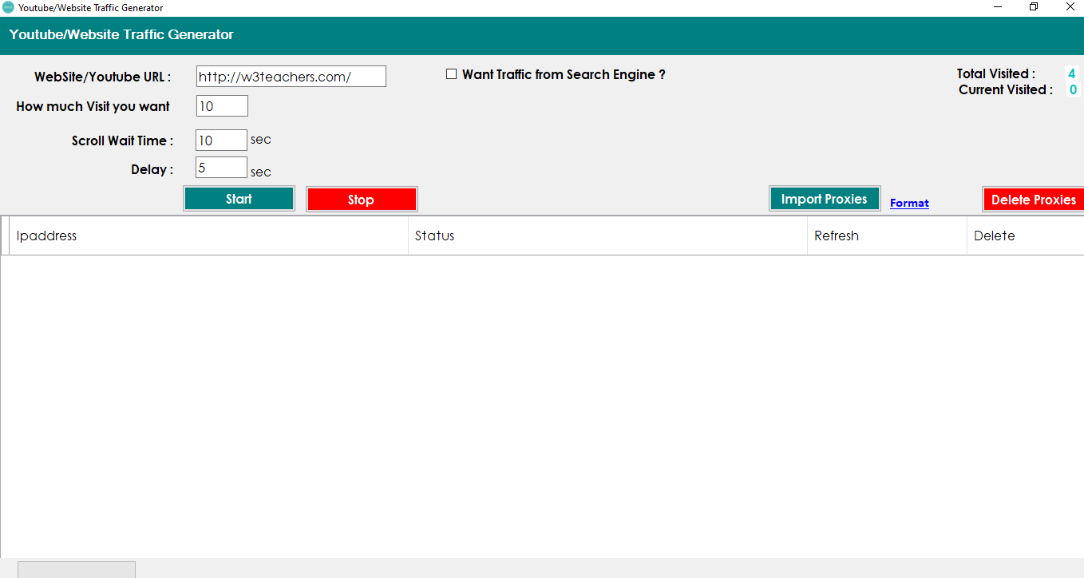Click the Stop button
1084x578 pixels.
point(362,198)
